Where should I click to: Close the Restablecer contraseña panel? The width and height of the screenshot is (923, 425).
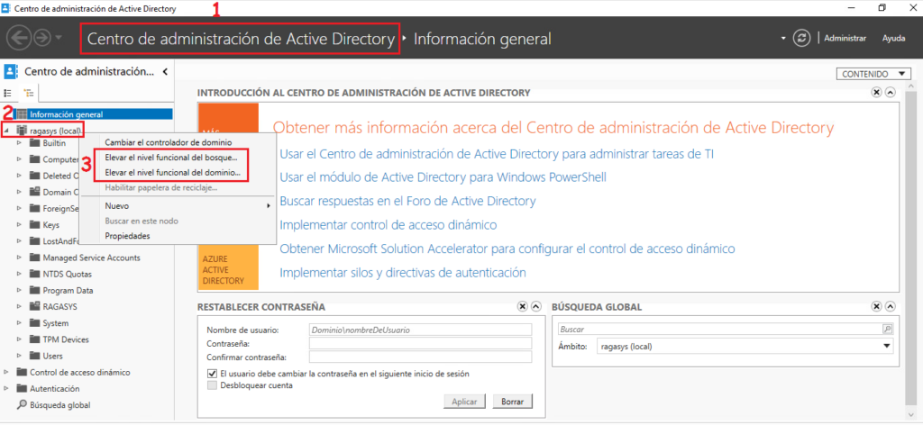(x=522, y=307)
